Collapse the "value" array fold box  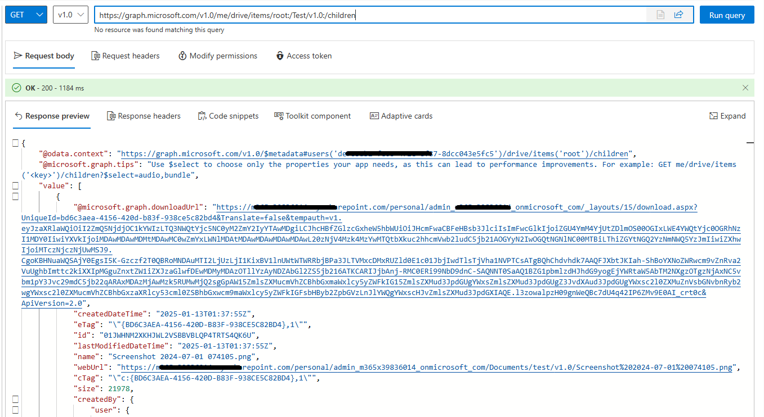click(16, 185)
